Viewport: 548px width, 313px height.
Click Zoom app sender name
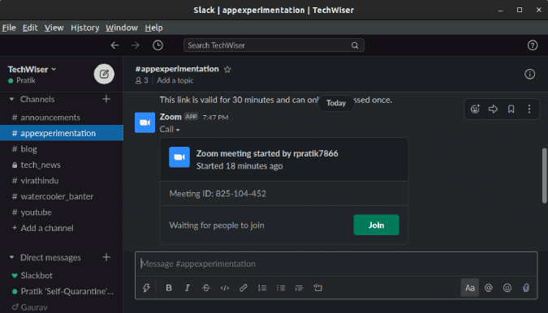(x=170, y=117)
